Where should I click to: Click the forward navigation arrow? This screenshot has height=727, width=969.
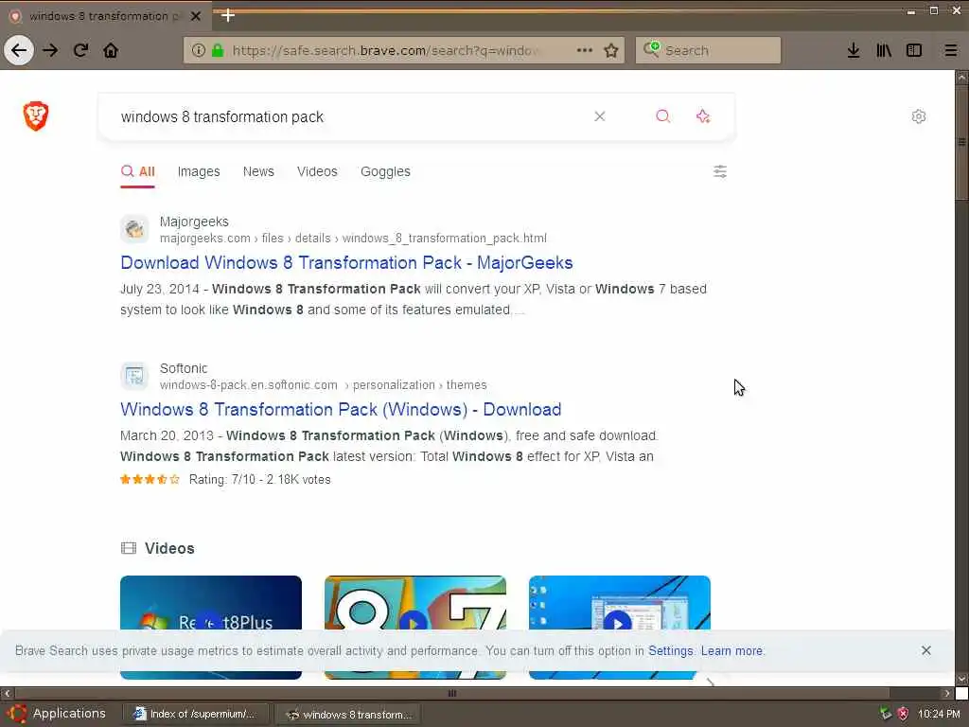[50, 50]
